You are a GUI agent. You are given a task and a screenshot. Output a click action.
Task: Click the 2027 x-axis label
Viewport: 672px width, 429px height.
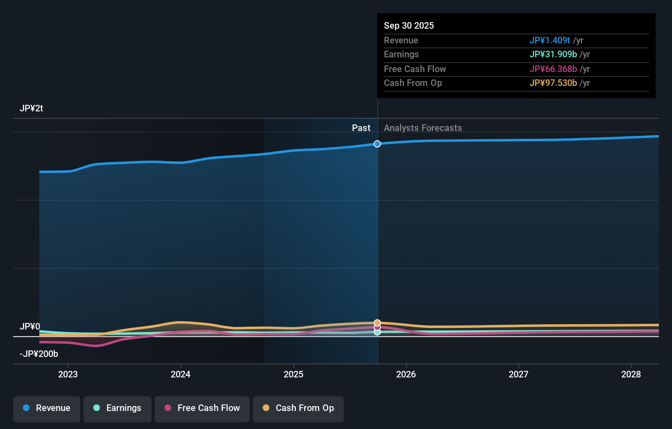click(x=519, y=374)
